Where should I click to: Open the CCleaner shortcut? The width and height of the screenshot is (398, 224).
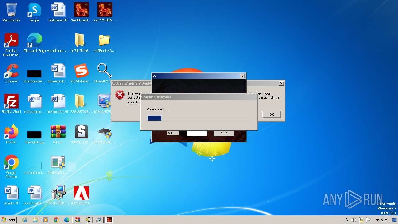point(11,73)
